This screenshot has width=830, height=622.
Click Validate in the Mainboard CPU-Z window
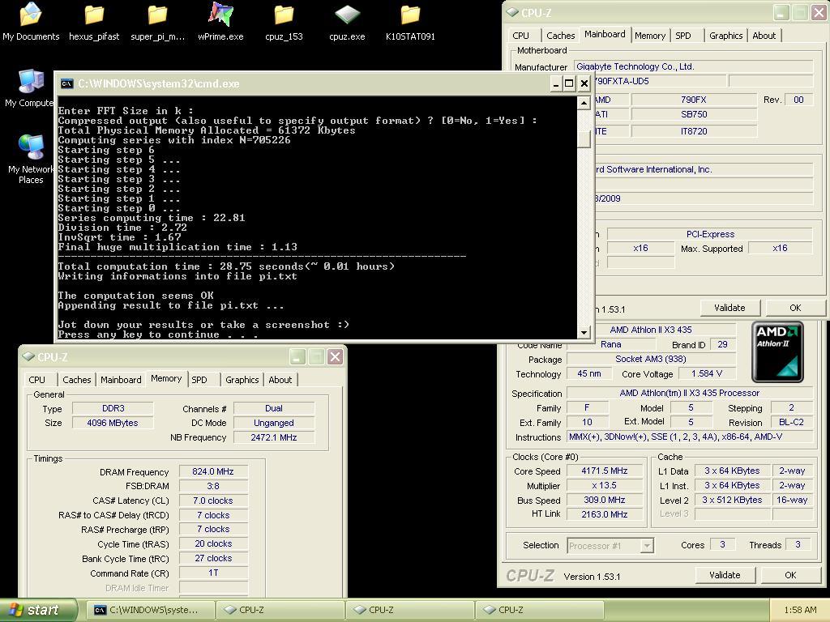730,308
